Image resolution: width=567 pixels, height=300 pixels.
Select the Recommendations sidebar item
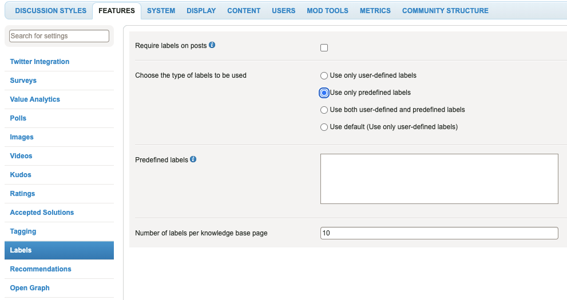point(41,269)
